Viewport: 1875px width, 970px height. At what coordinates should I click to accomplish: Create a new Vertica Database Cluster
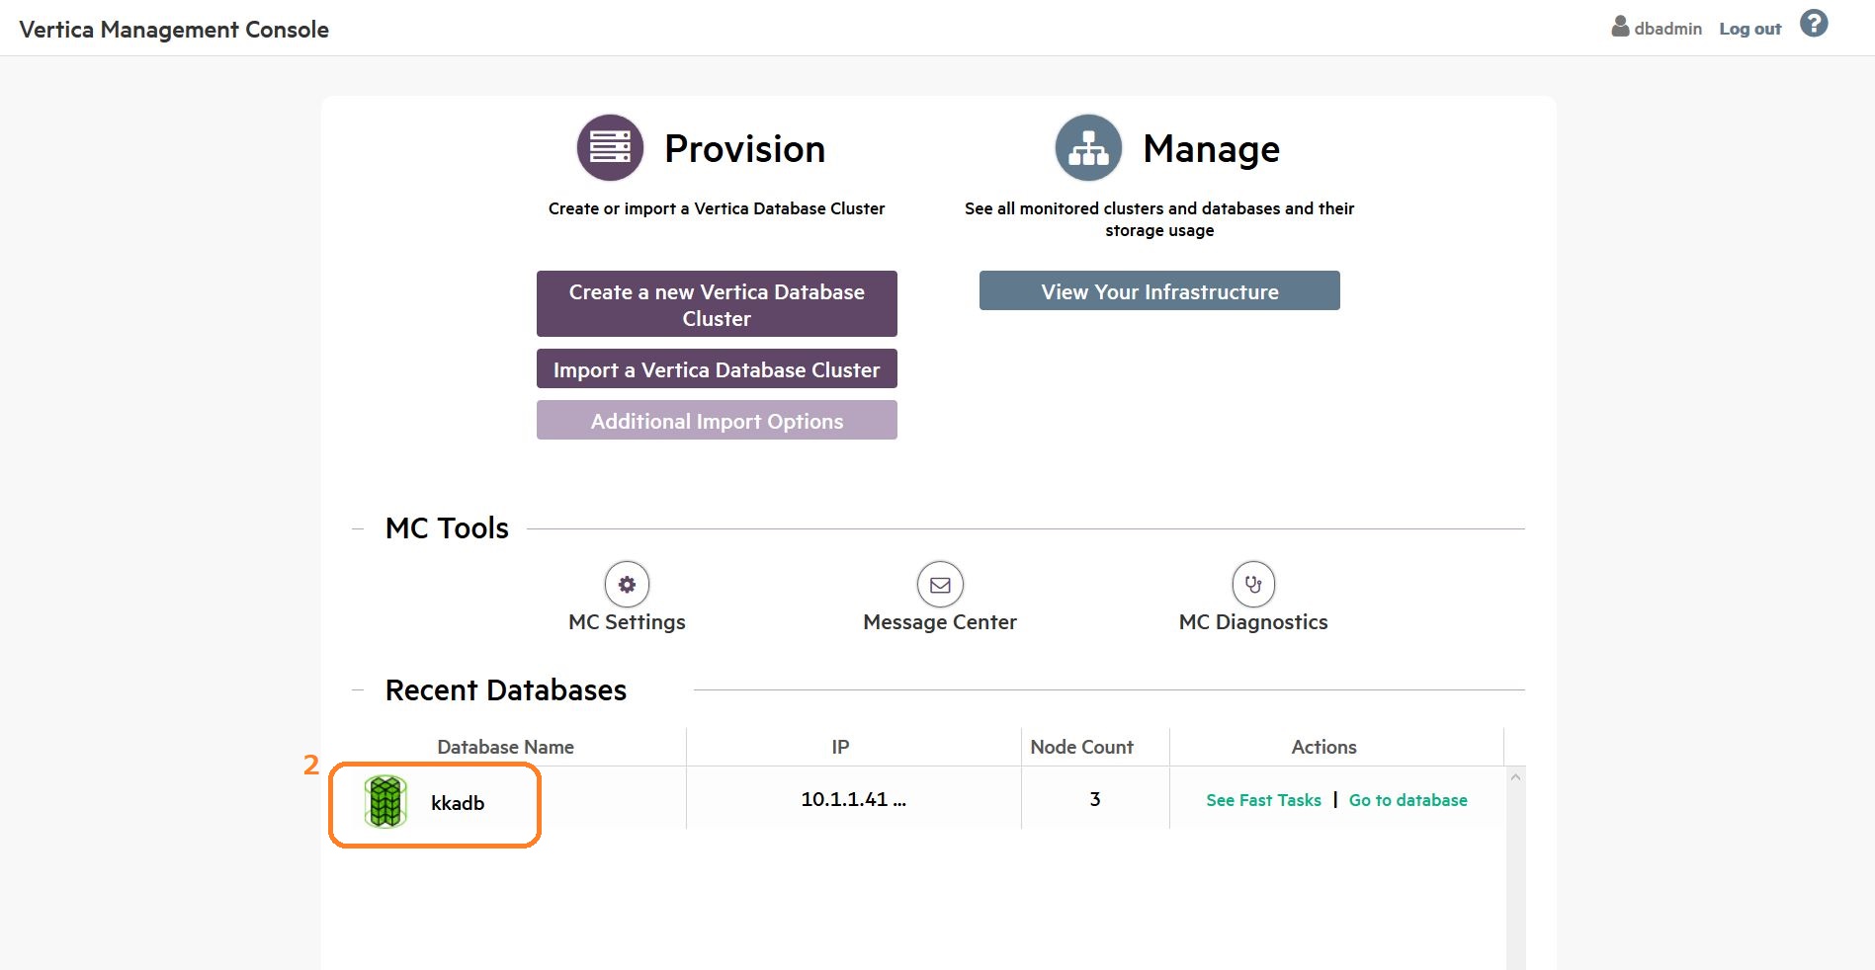(717, 304)
